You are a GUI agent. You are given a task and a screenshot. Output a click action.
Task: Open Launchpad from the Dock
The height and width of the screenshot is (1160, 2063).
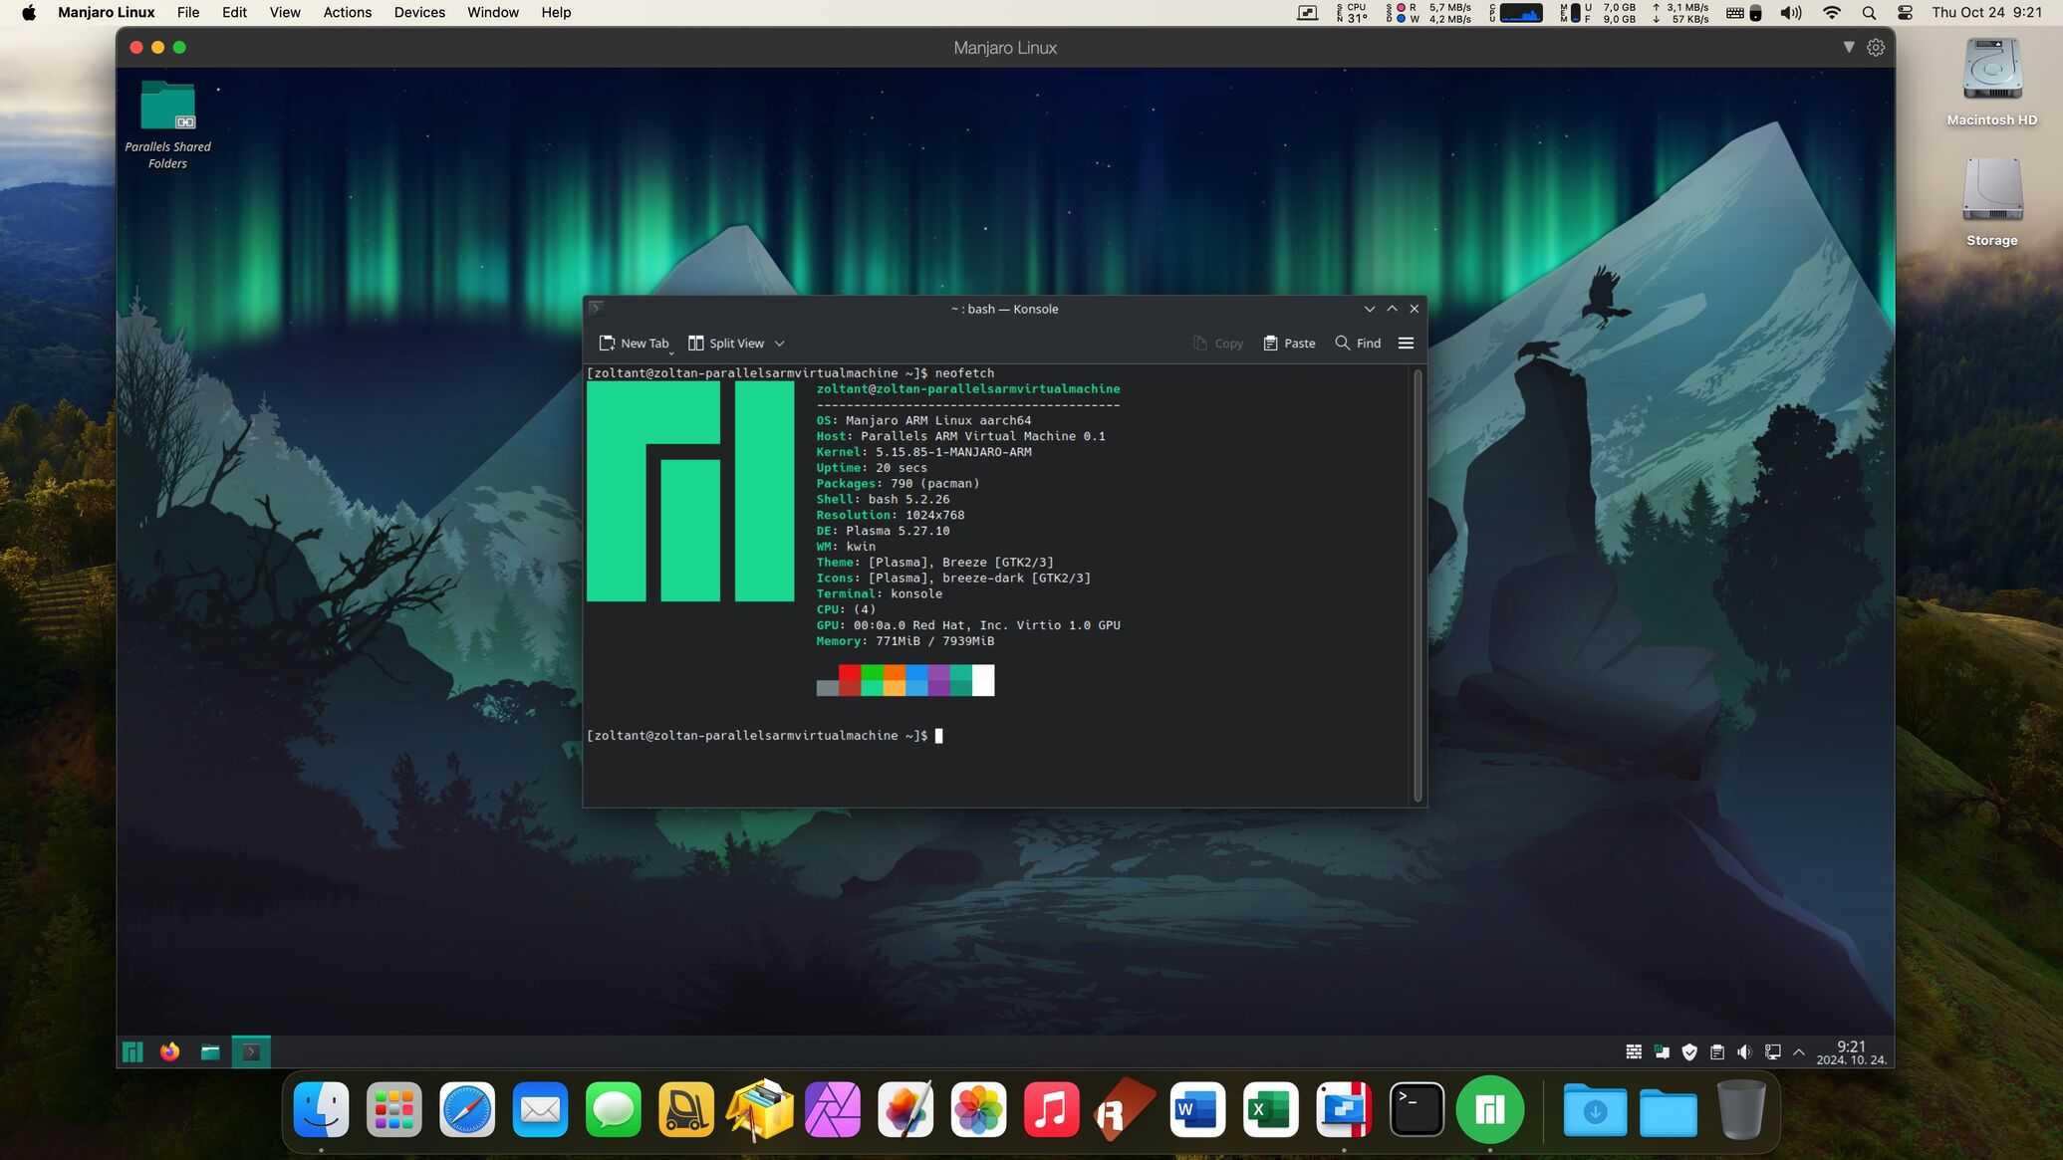click(x=393, y=1109)
